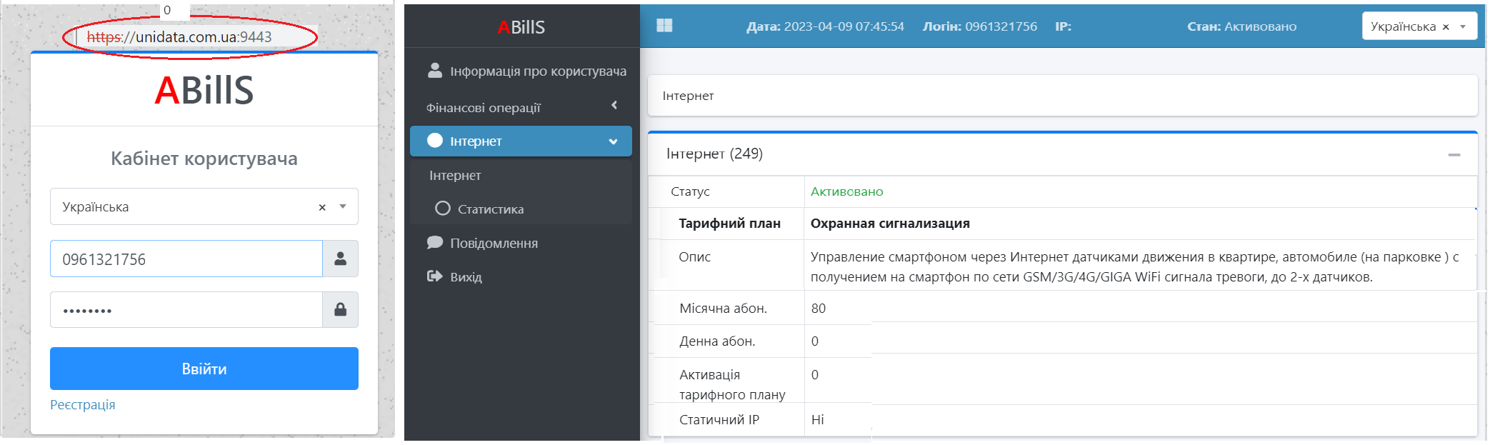Click the Тарифний план label
Viewport: 1490px width, 445px height.
pyautogui.click(x=729, y=223)
